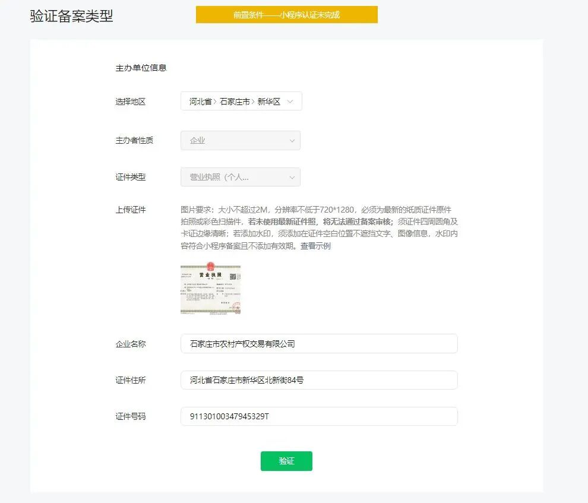This screenshot has height=503, width=588.
Task: Click the 证件住所 label
Action: 131,380
